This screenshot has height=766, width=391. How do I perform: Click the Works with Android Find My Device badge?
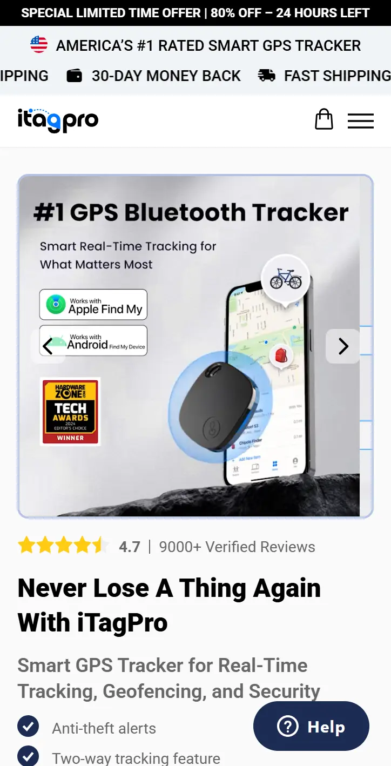(93, 340)
